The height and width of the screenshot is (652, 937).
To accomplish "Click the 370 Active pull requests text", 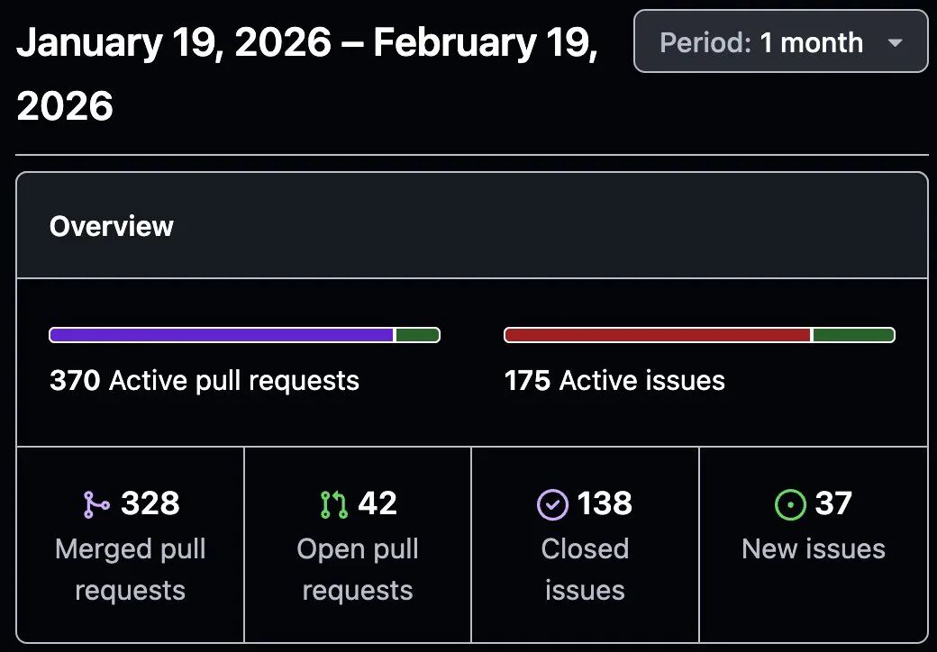I will click(x=205, y=380).
